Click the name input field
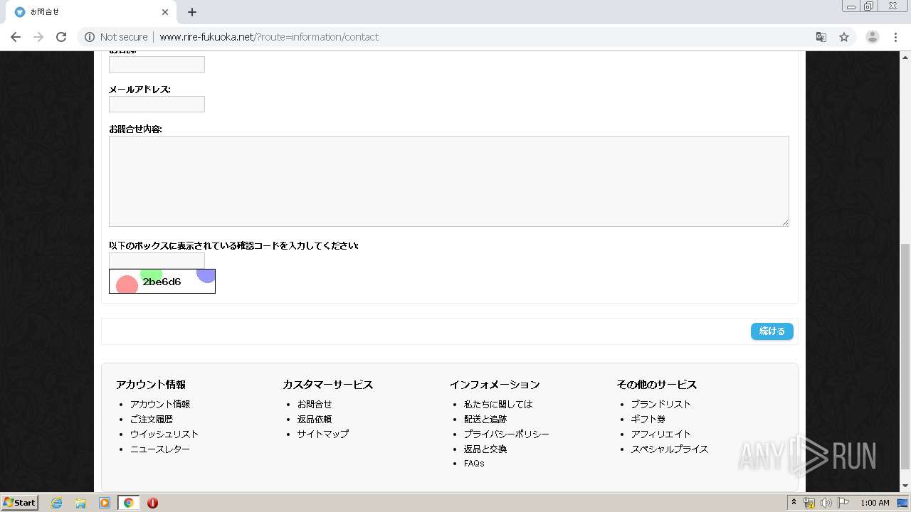The height and width of the screenshot is (512, 911). coord(157,64)
